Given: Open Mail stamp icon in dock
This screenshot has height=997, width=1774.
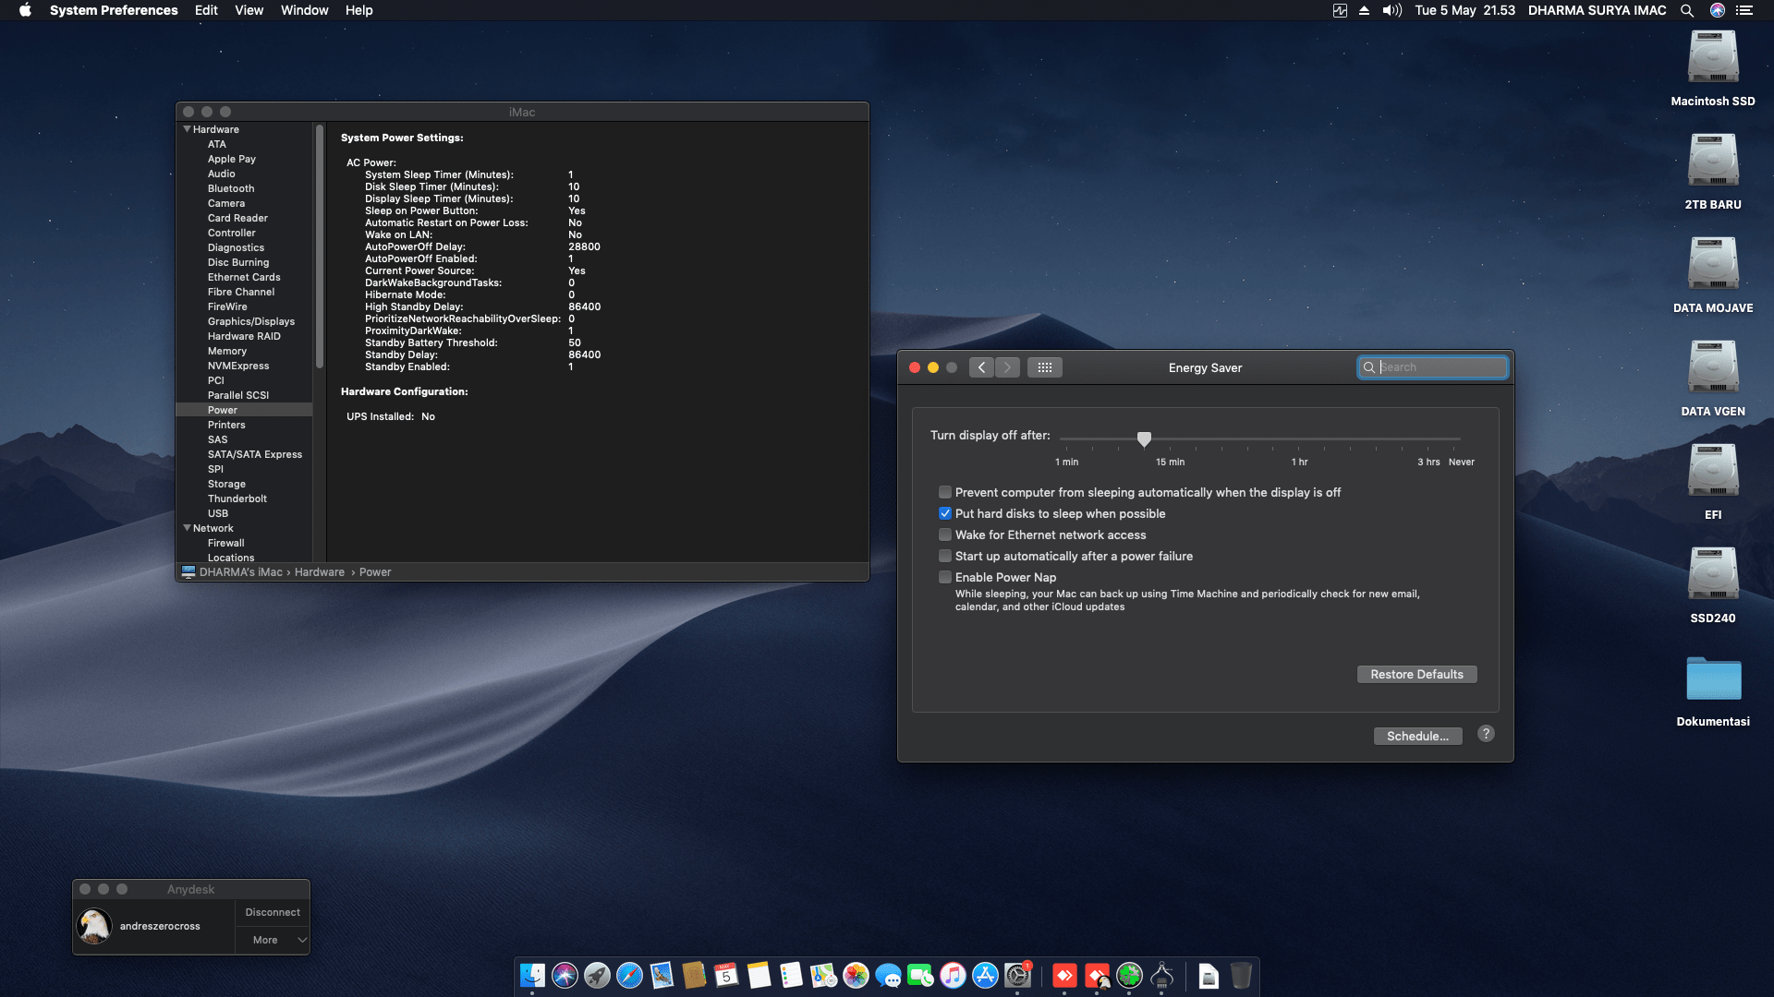Looking at the screenshot, I should pos(662,975).
